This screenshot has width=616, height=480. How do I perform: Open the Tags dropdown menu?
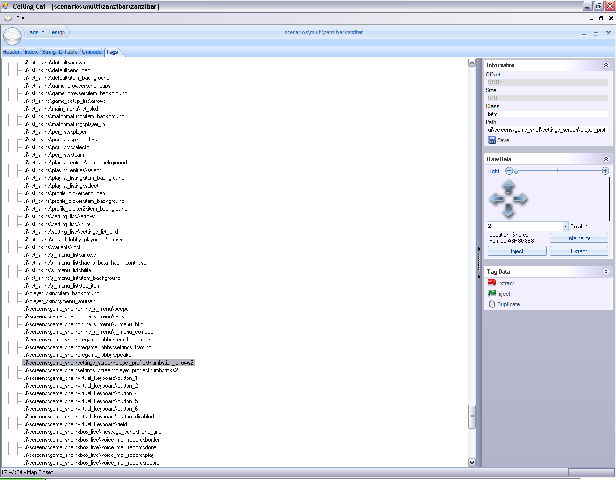point(35,32)
